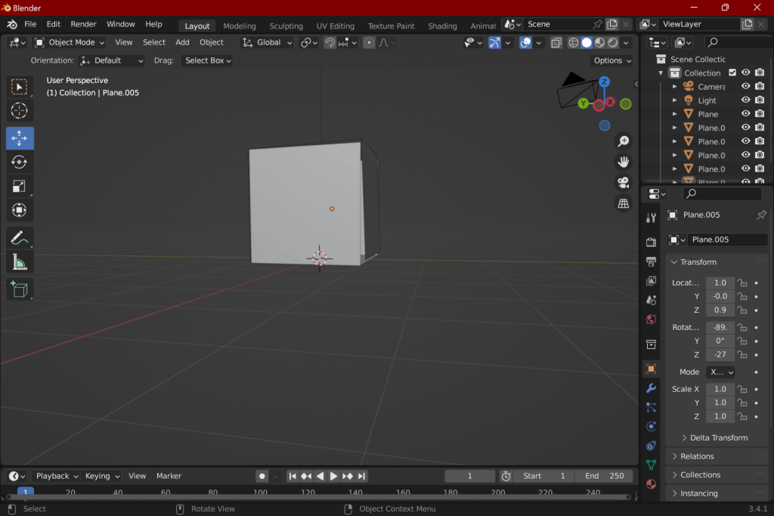
Task: Switch to the UV Editing workspace tab
Action: click(x=335, y=26)
